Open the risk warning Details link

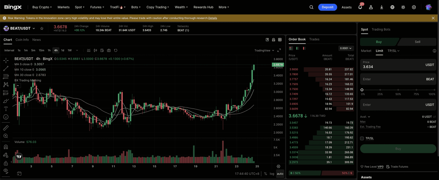click(213, 18)
